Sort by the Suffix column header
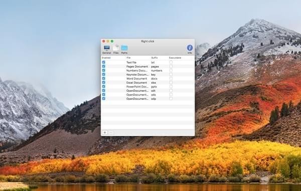The width and height of the screenshot is (301, 191). pos(155,58)
